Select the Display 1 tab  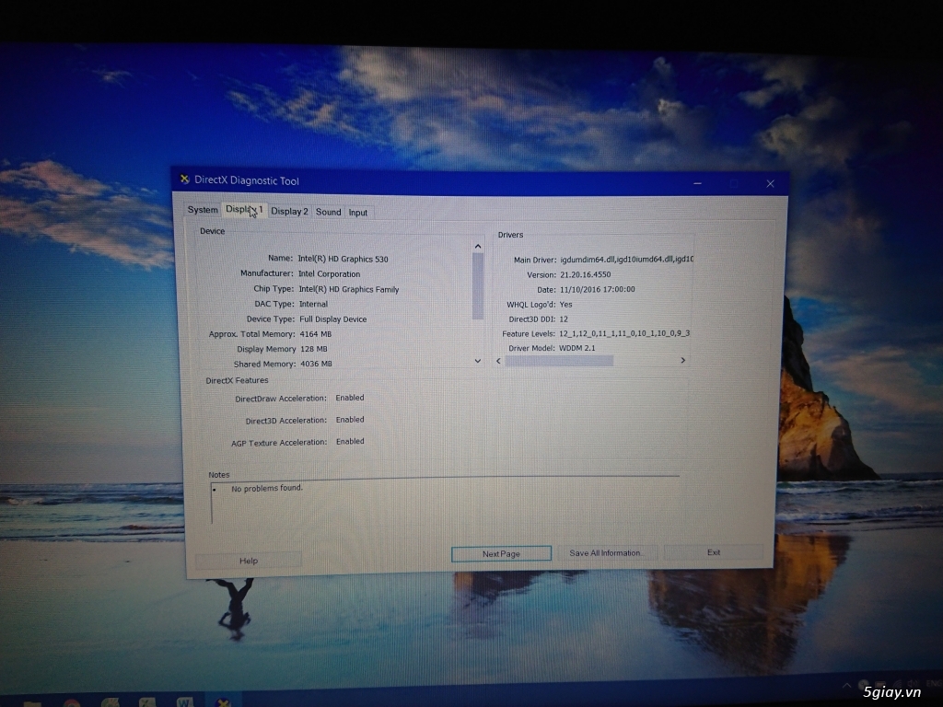tap(243, 209)
